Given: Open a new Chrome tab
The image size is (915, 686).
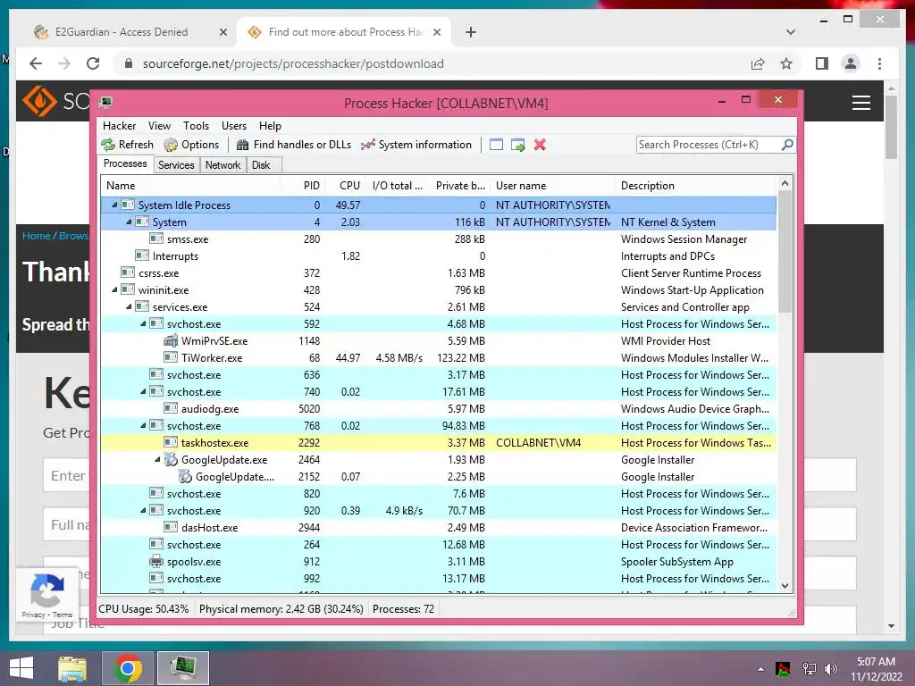Looking at the screenshot, I should [x=471, y=32].
